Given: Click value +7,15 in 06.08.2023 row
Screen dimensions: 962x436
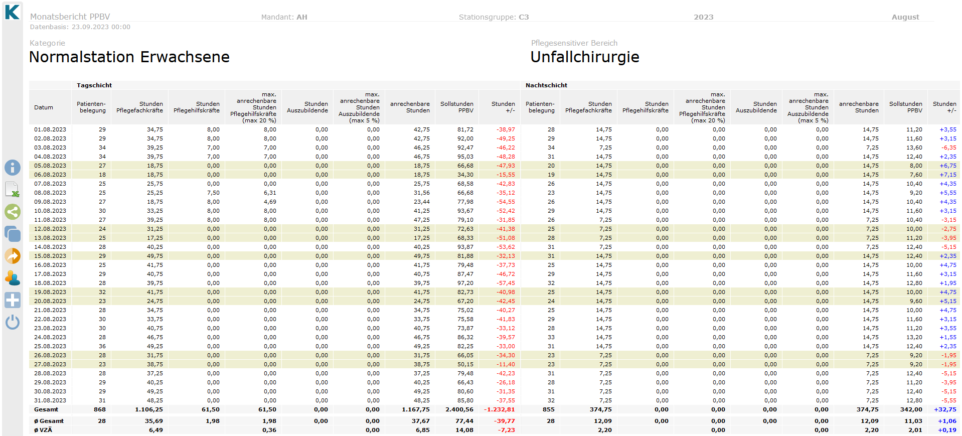Looking at the screenshot, I should click(x=948, y=175).
